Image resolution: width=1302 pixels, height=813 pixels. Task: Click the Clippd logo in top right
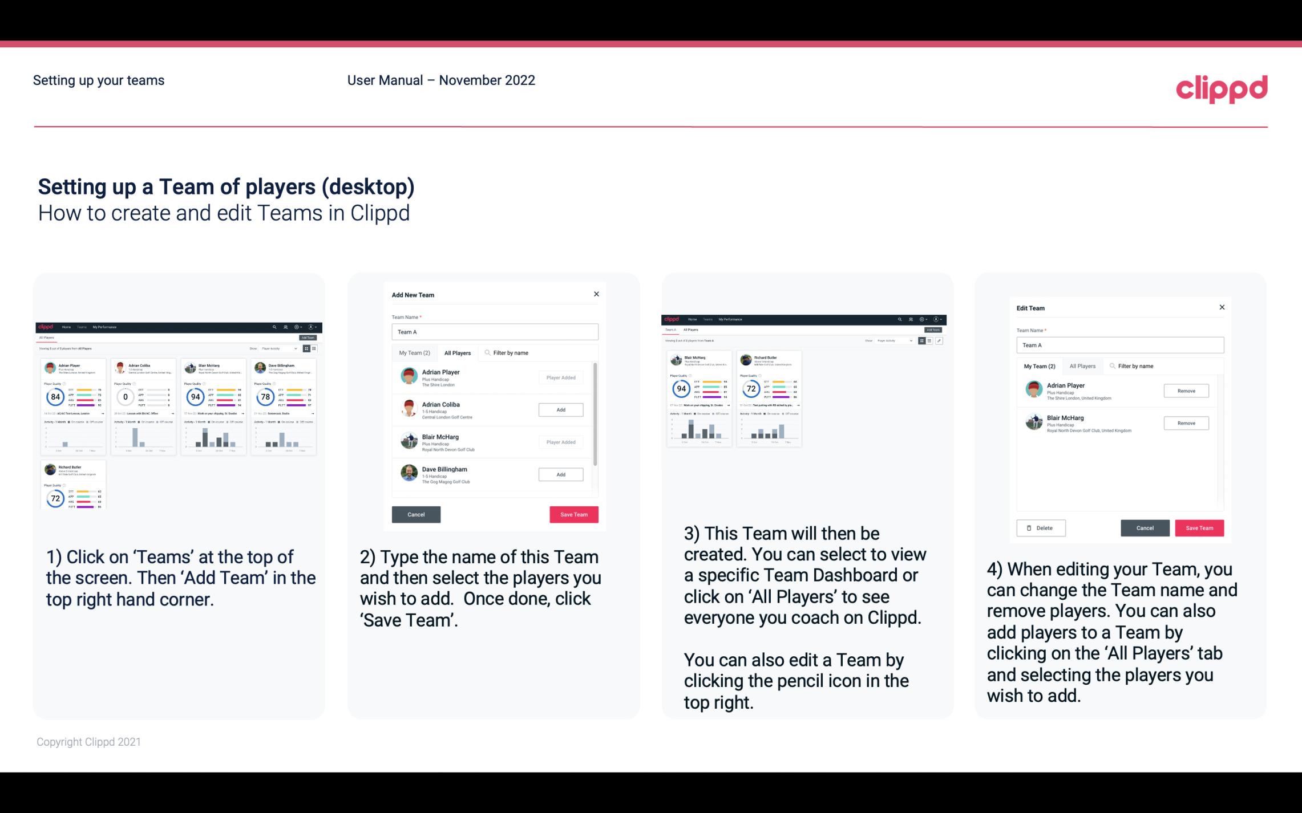click(1222, 88)
